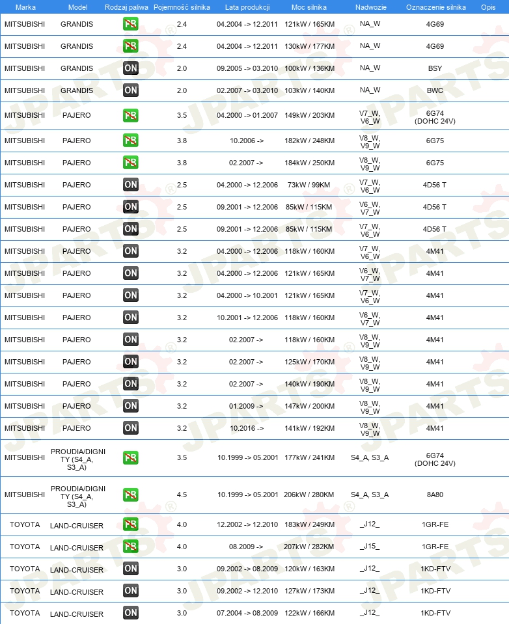
Task: Click the Marka column header
Action: click(25, 7)
